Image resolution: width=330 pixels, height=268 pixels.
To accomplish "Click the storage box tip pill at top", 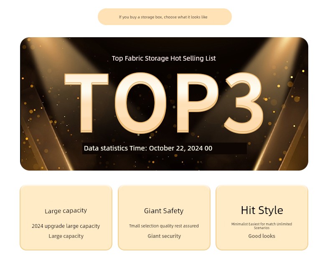I will pyautogui.click(x=164, y=17).
